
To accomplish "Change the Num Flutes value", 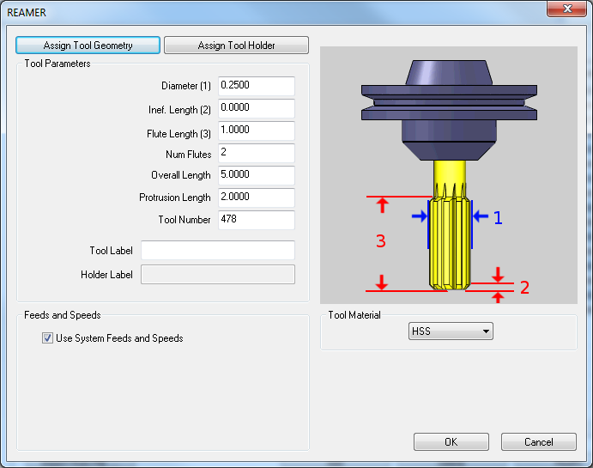I will 257,153.
